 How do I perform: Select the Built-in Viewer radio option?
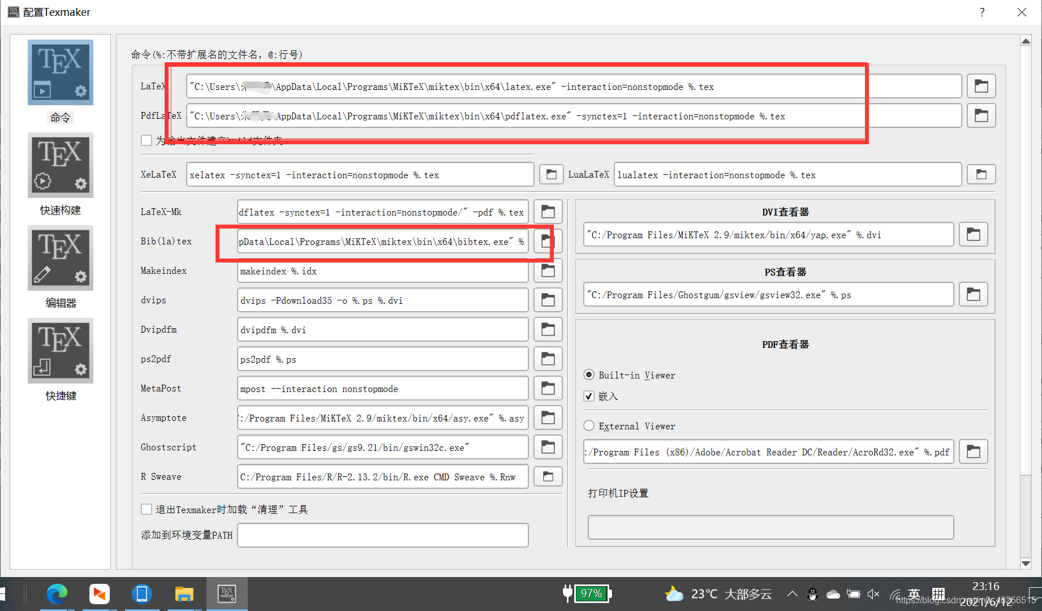pyautogui.click(x=589, y=375)
